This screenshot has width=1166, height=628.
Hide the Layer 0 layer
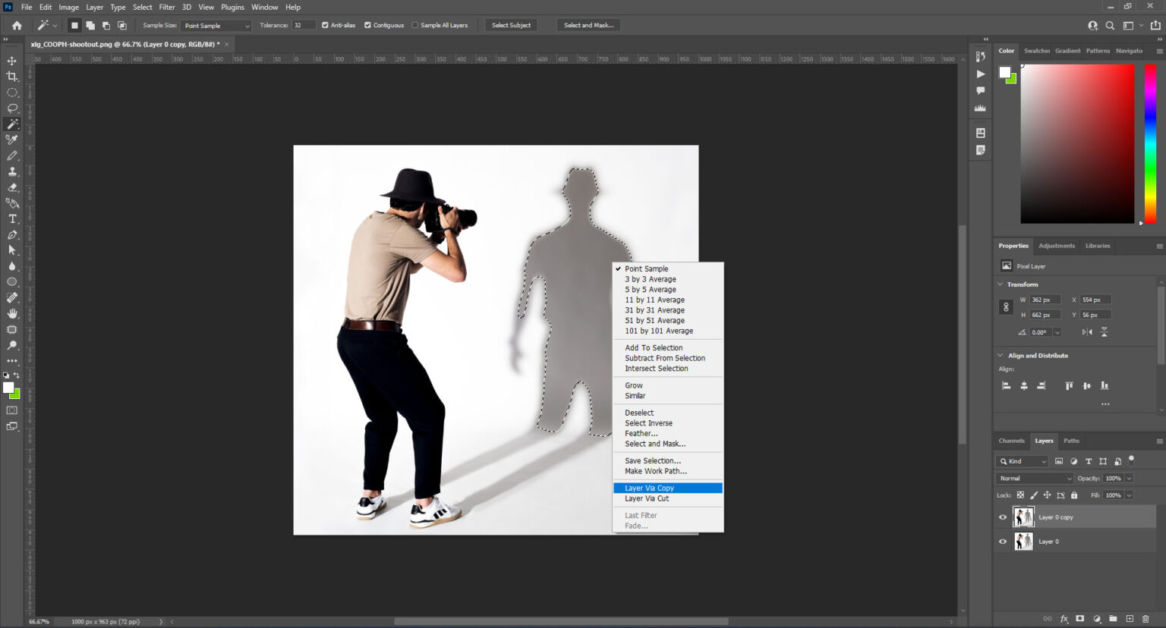[x=1003, y=541]
